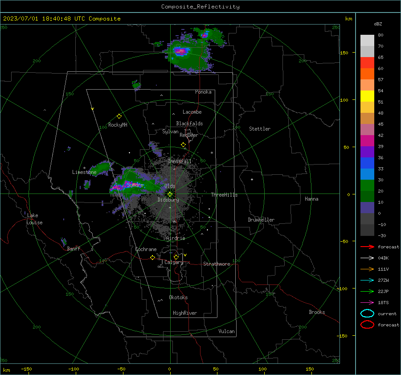
Task: Click the Hanna city label
Action: point(311,199)
